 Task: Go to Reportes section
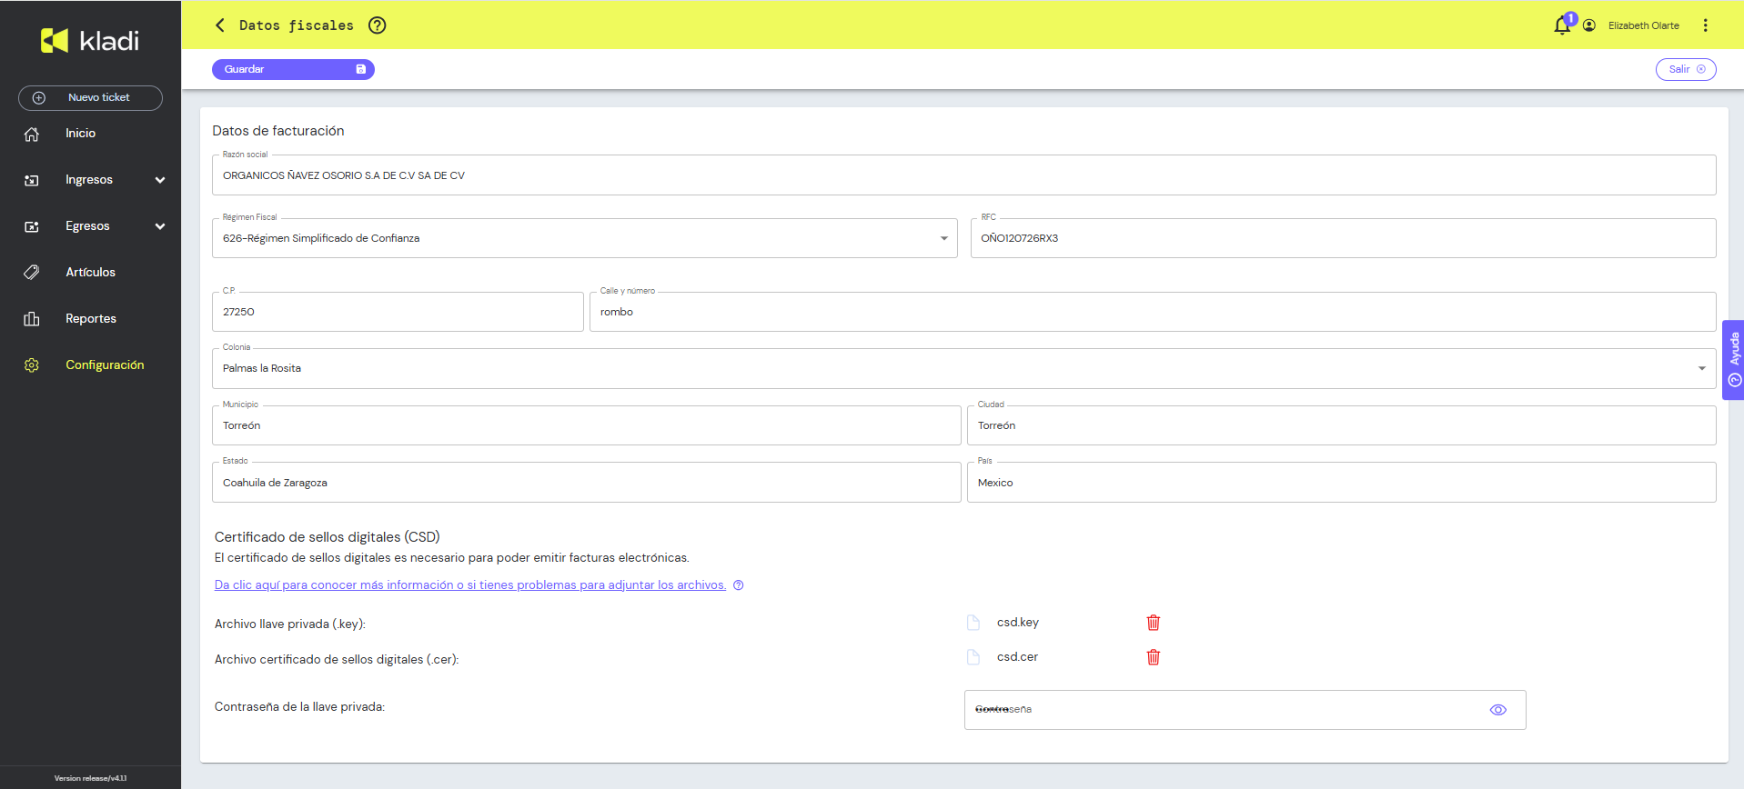pyautogui.click(x=91, y=318)
